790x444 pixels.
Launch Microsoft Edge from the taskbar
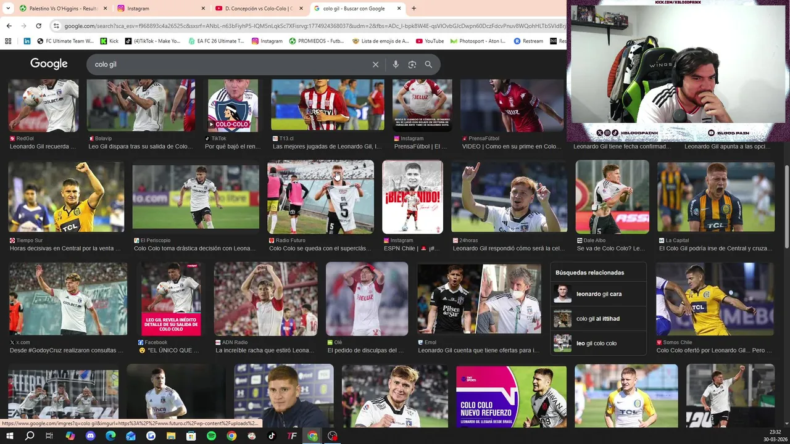(110, 436)
